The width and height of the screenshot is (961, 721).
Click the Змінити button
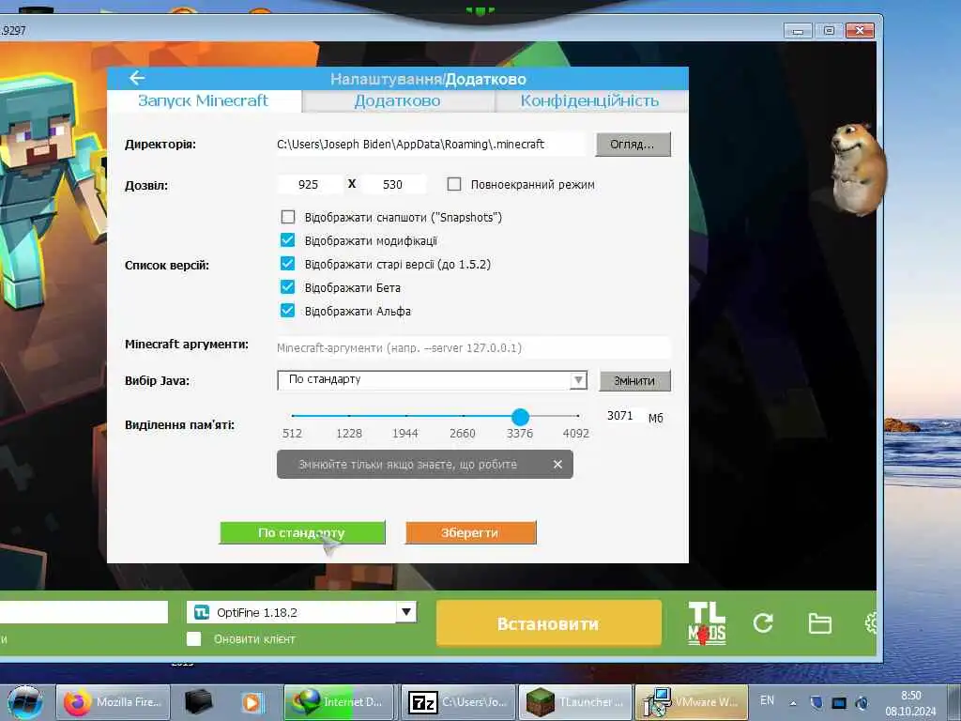click(x=634, y=380)
